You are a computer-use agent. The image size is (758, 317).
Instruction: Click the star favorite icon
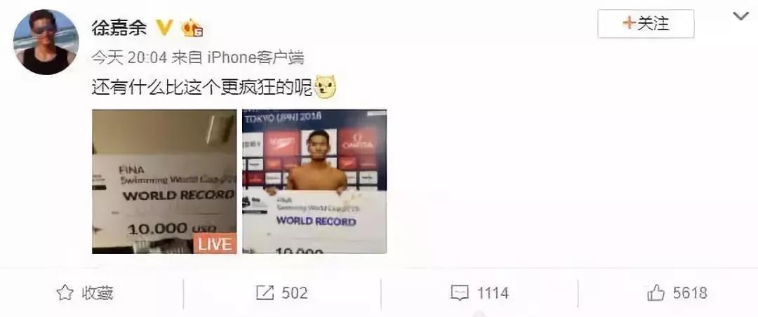pos(65,293)
